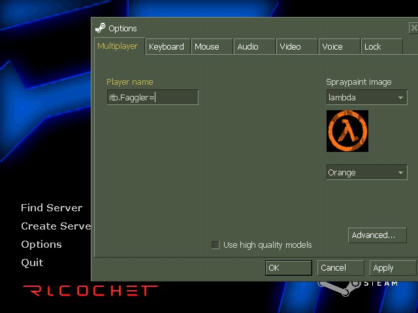The image size is (418, 313).
Task: Switch to the Multiplayer tab
Action: 120,46
